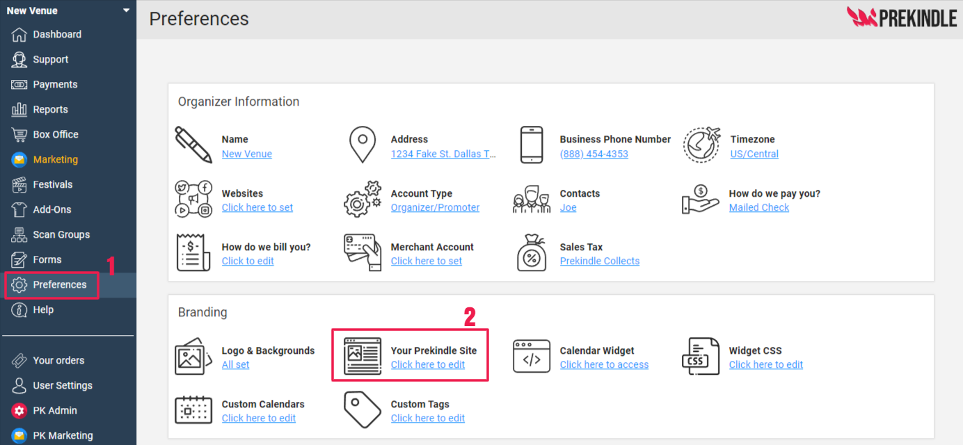Click the money bag Sales Tax icon
The image size is (963, 445).
[x=532, y=252]
